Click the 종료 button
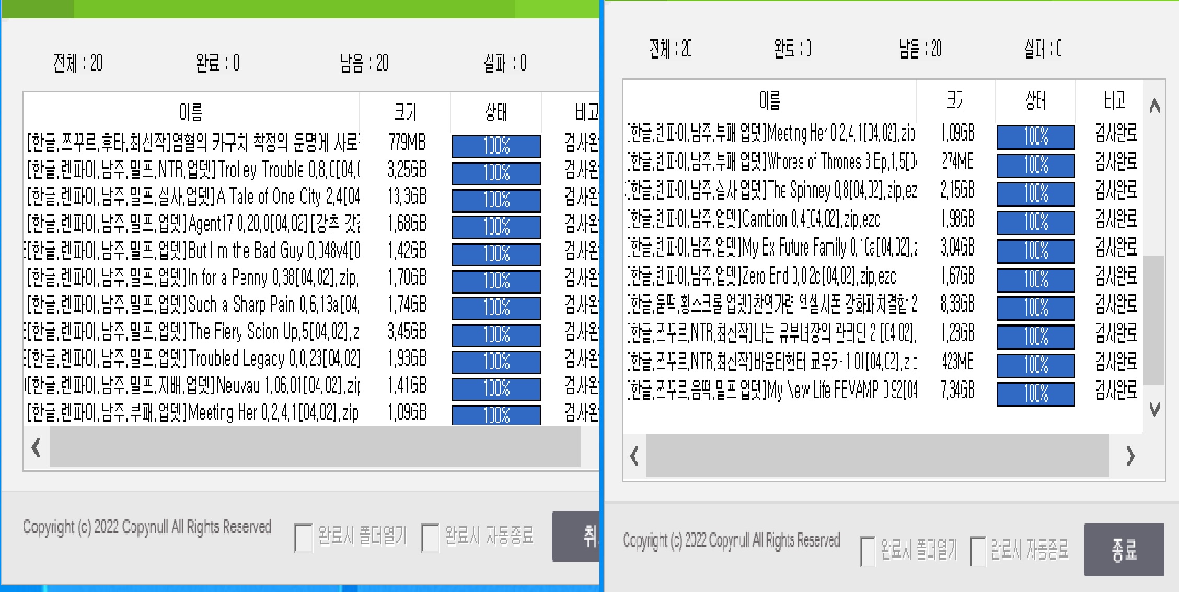Viewport: 1179px width, 592px height. (x=1124, y=550)
